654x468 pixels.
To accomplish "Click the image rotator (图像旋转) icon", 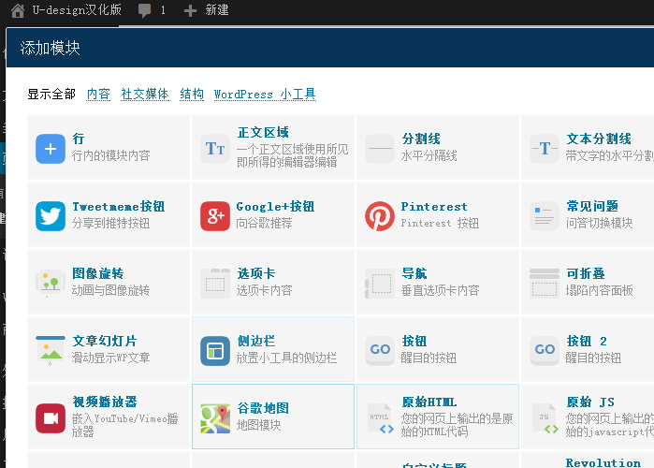I will click(50, 284).
